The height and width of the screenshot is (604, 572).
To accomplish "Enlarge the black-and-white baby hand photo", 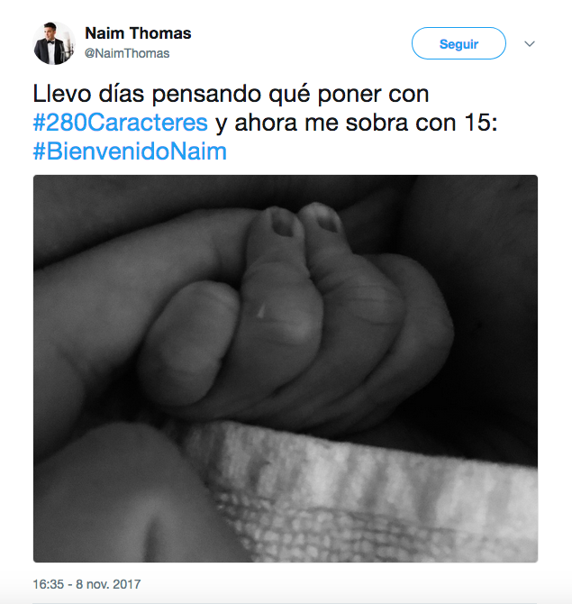I will (x=286, y=369).
